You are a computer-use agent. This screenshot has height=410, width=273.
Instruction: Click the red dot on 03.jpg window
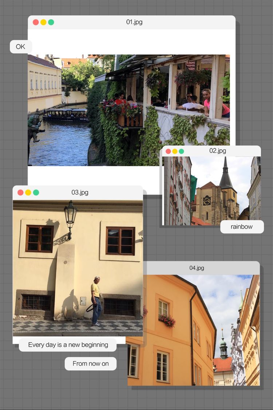pyautogui.click(x=20, y=193)
